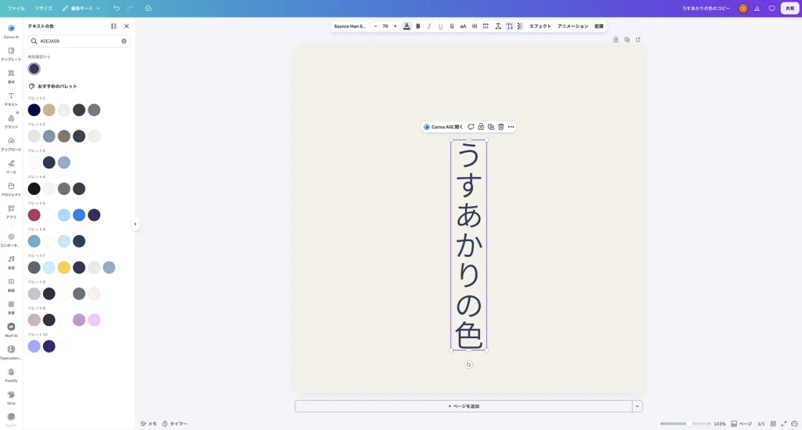Image resolution: width=802 pixels, height=430 pixels.
Task: Change text case with aA icon
Action: coord(463,26)
